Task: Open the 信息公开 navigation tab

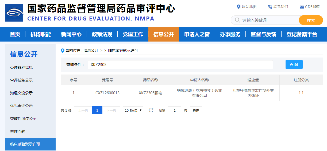Action: (164, 34)
